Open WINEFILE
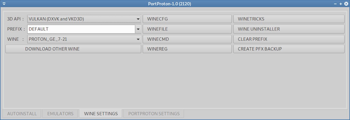The image size is (350, 120). [x=187, y=29]
